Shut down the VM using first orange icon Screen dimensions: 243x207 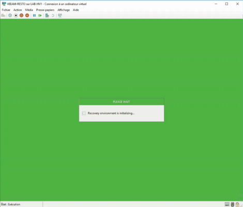click(x=21, y=16)
